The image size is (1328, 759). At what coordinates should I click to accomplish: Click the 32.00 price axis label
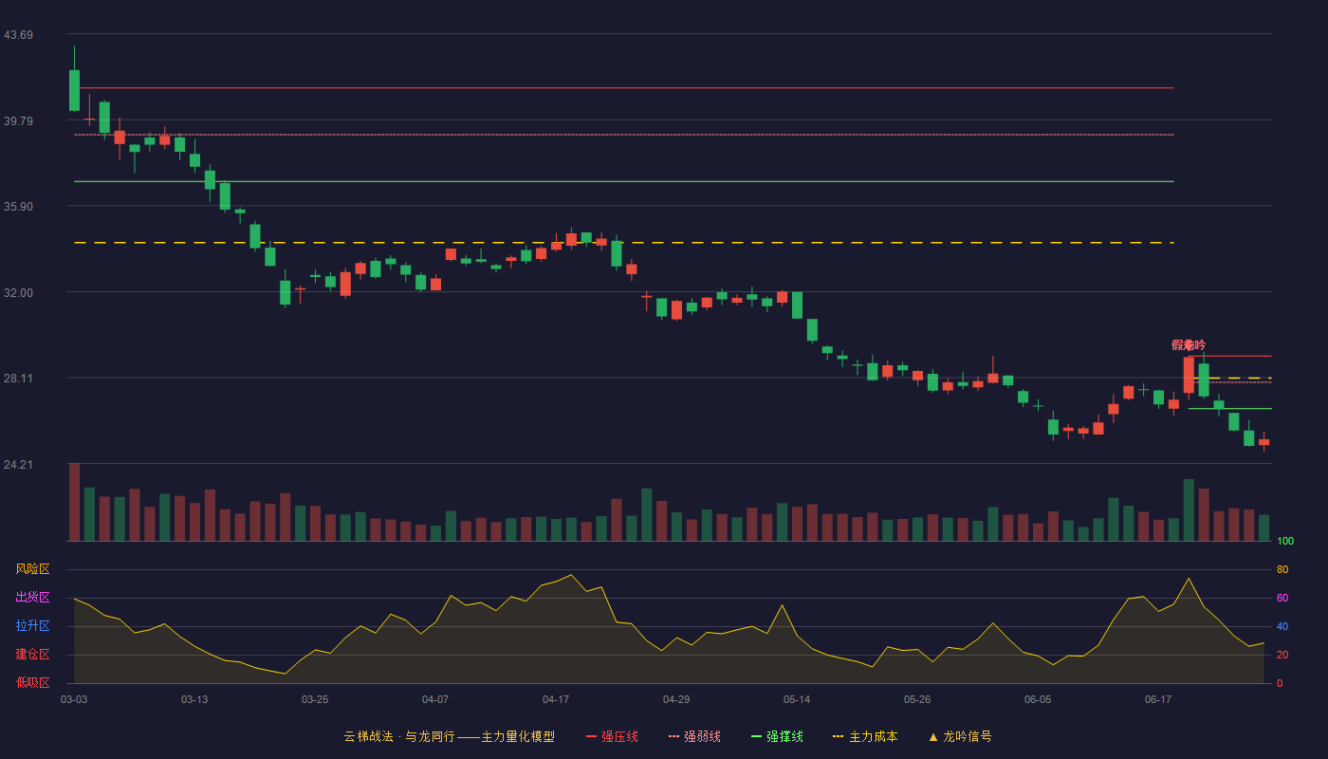[18, 292]
